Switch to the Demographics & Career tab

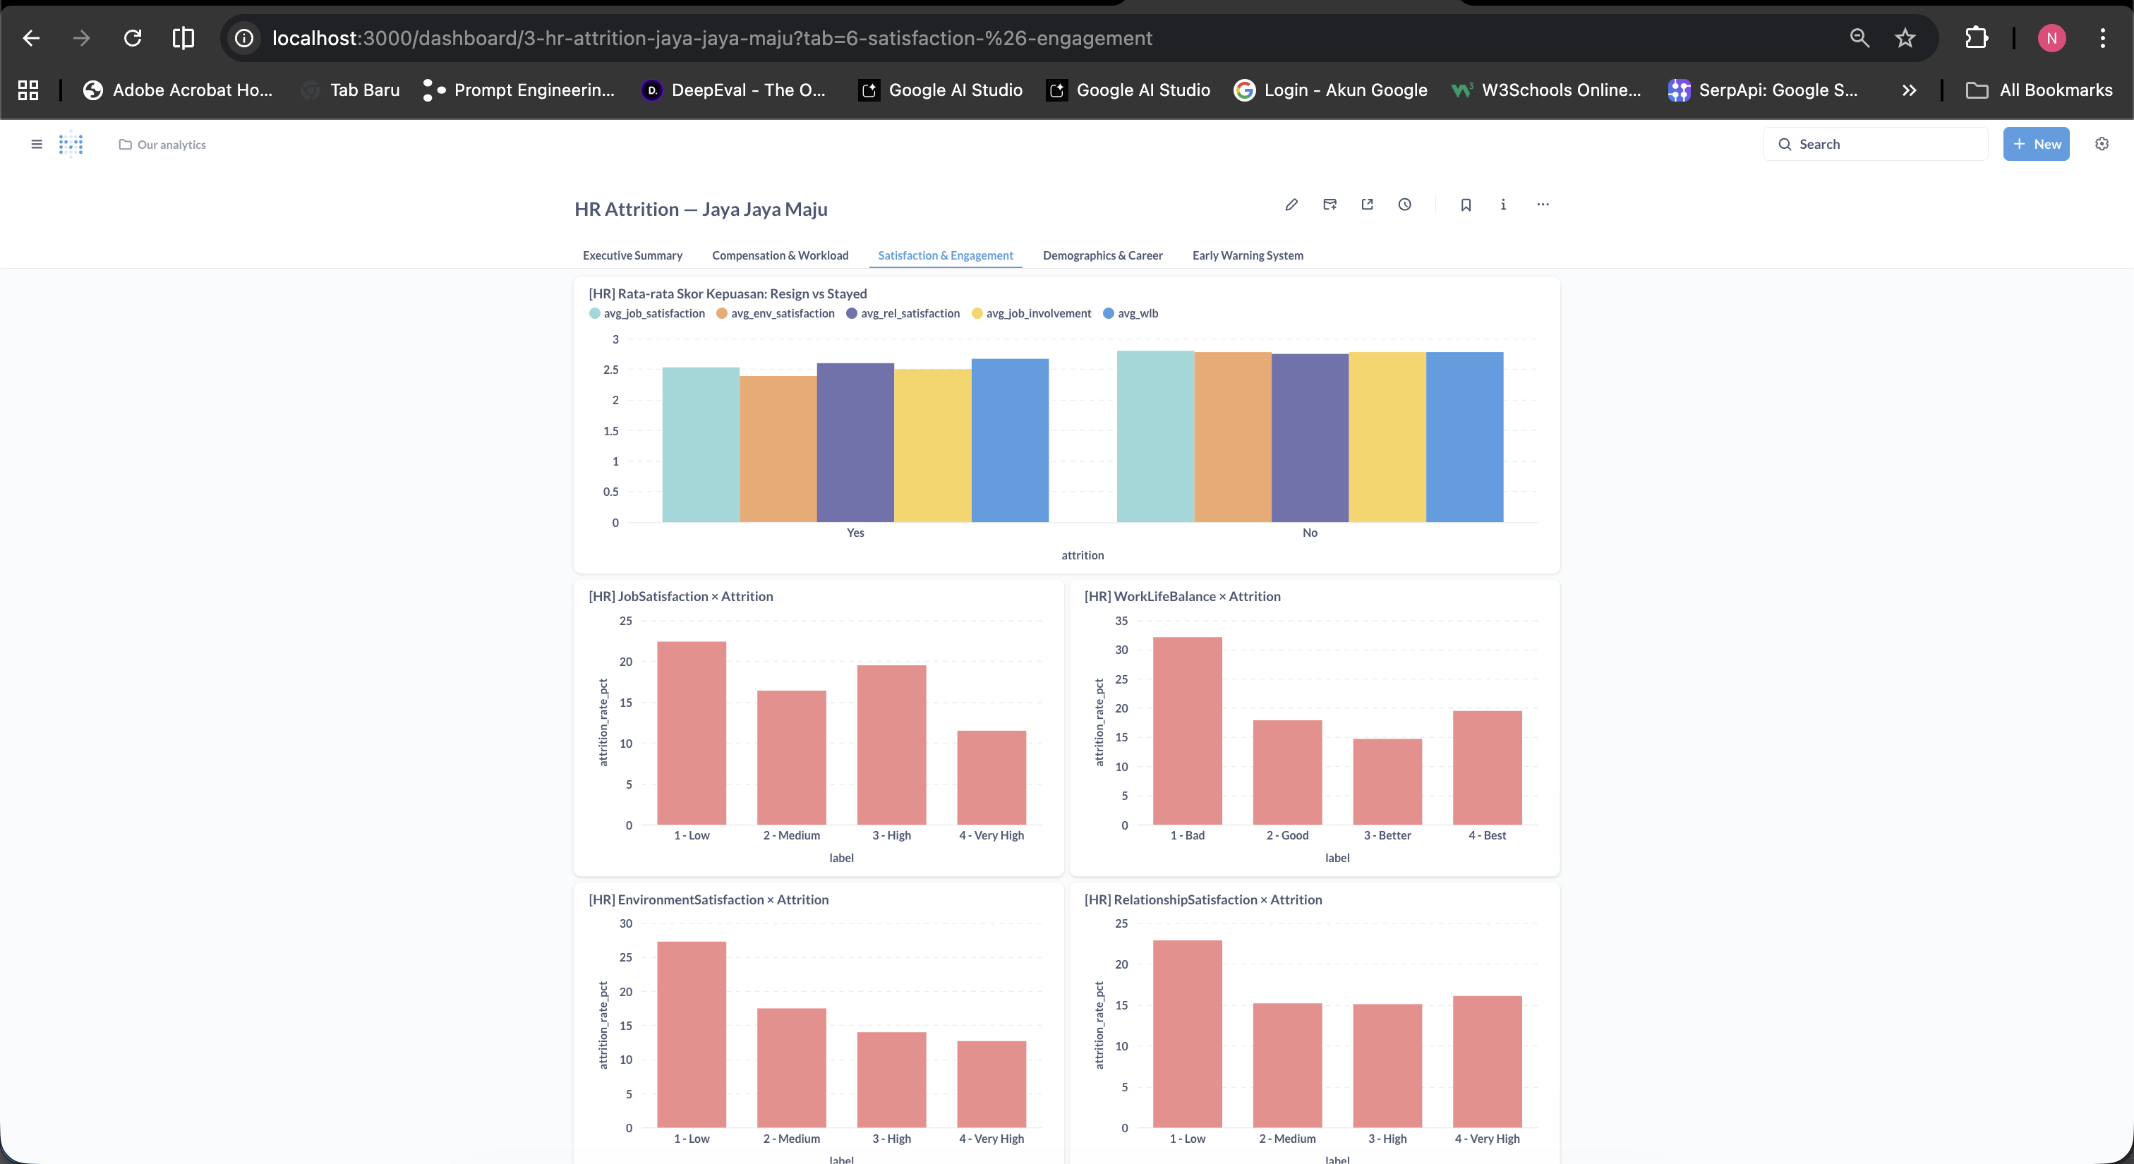(x=1102, y=256)
